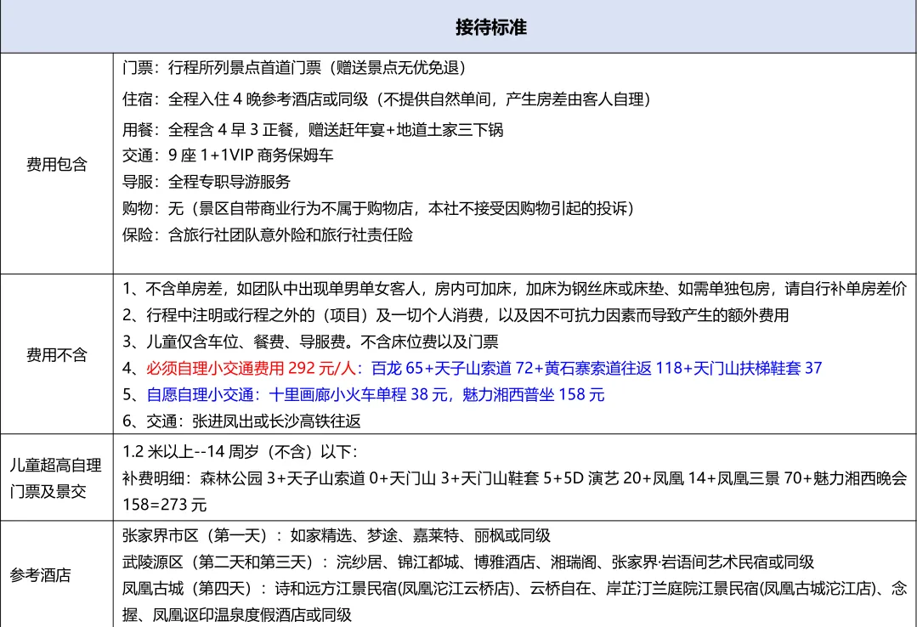Viewport: 917px width, 627px height.
Task: Click the 握、凤凰讴印温泉度假酒店或同级 line
Action: click(237, 615)
